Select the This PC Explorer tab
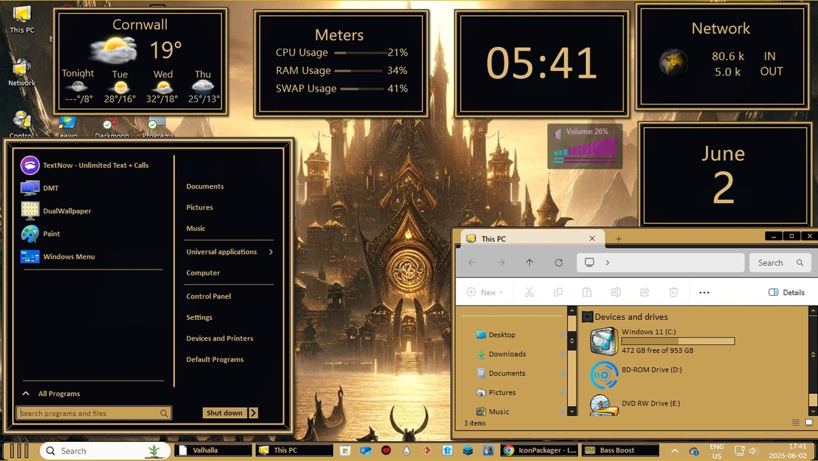The image size is (818, 461). click(x=531, y=238)
